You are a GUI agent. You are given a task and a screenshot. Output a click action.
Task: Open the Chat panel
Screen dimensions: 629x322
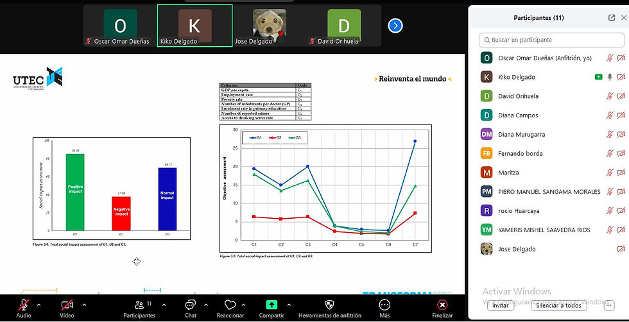(x=191, y=309)
